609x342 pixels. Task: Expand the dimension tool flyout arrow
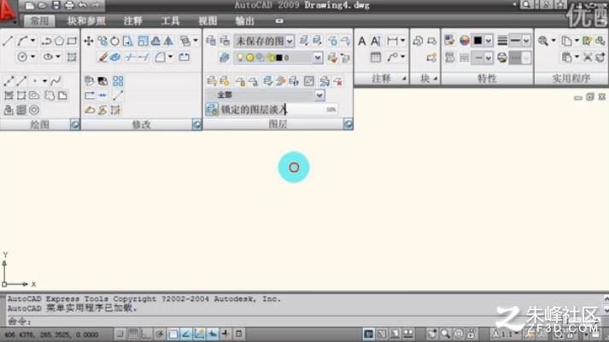403,41
